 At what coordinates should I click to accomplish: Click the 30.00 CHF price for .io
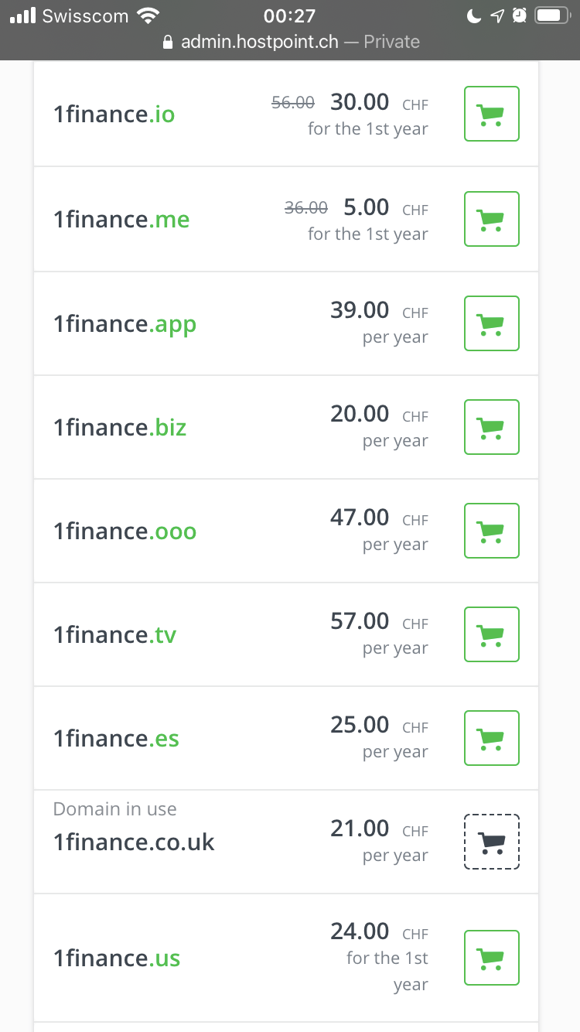[360, 102]
